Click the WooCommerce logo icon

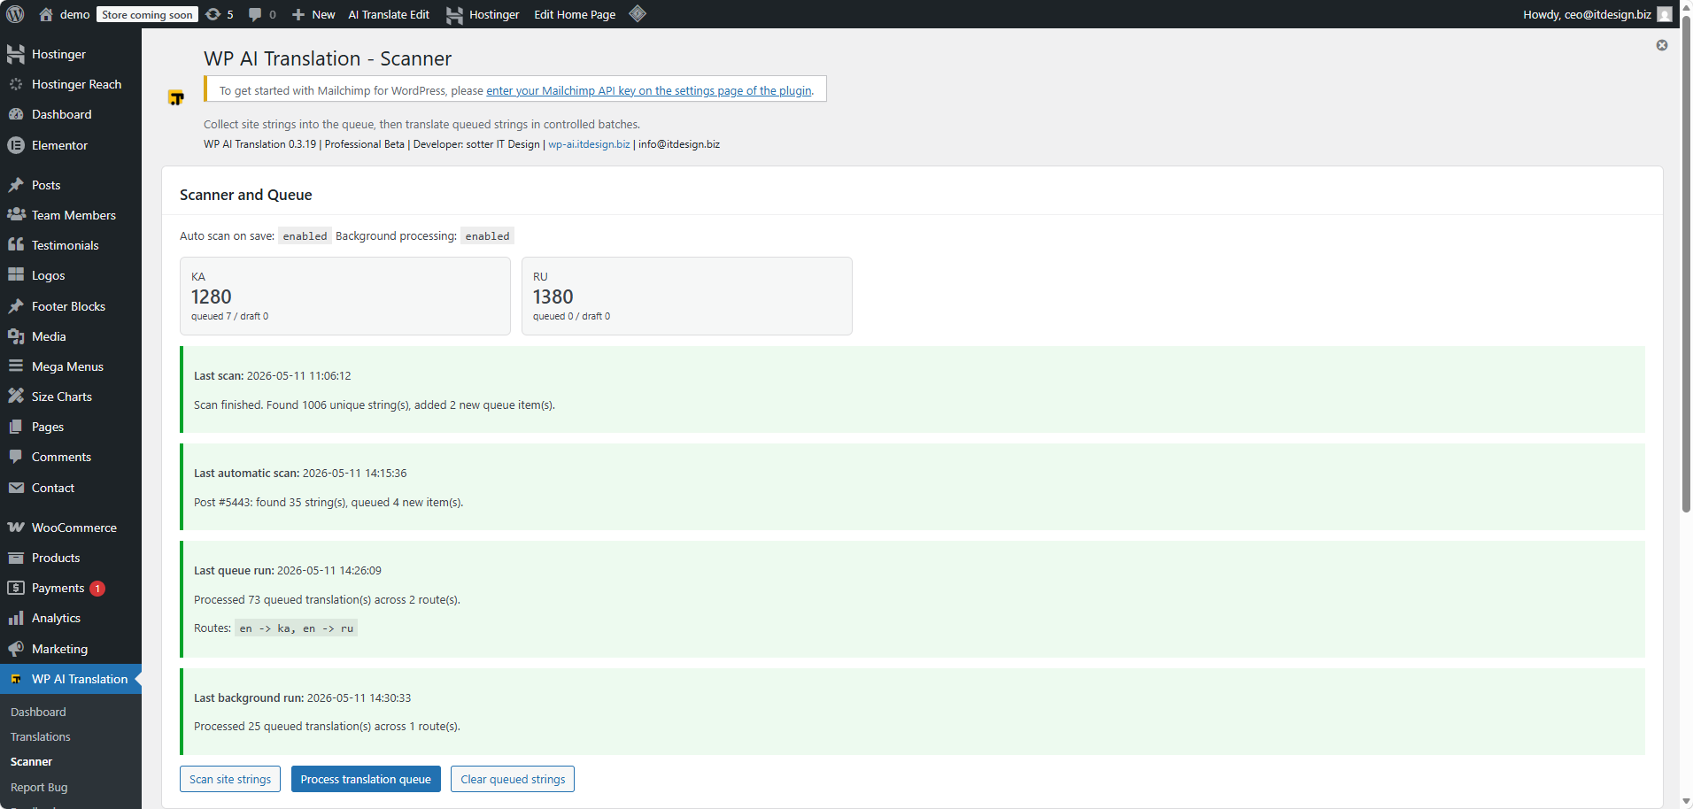(16, 528)
